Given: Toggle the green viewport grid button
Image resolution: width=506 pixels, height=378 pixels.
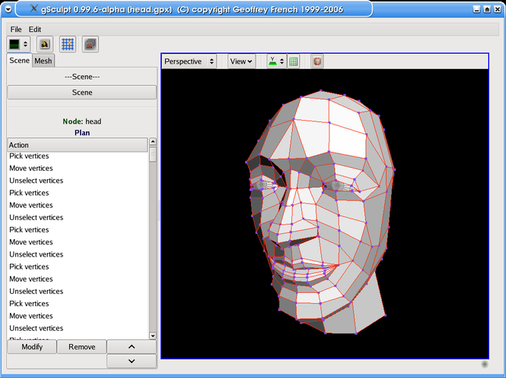Looking at the screenshot, I should 294,61.
